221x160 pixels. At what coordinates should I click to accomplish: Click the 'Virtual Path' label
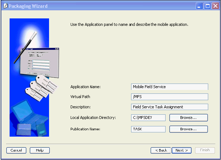[x=80, y=97]
